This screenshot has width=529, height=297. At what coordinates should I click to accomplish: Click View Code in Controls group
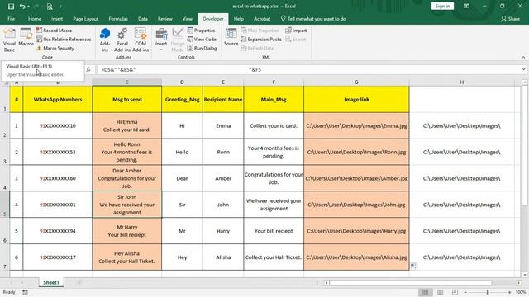point(202,40)
